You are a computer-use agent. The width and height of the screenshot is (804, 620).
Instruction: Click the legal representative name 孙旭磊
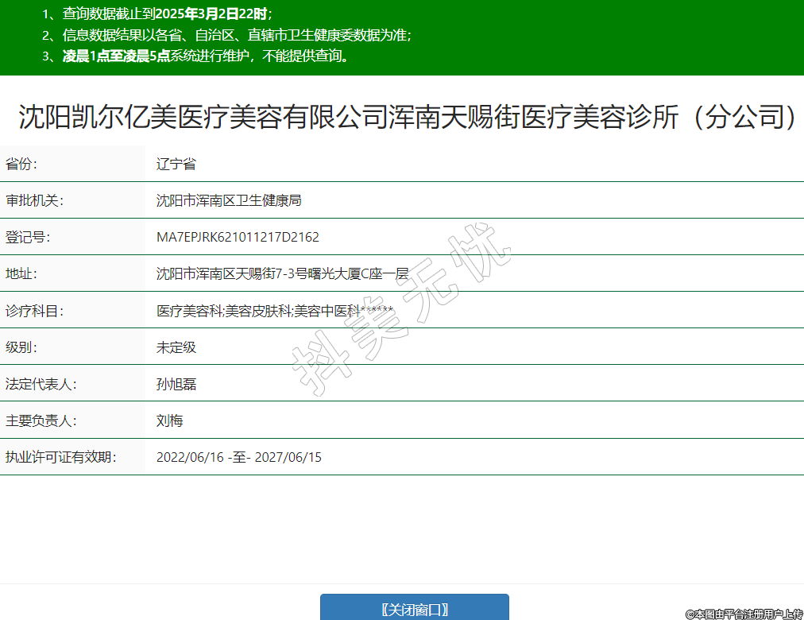point(176,384)
